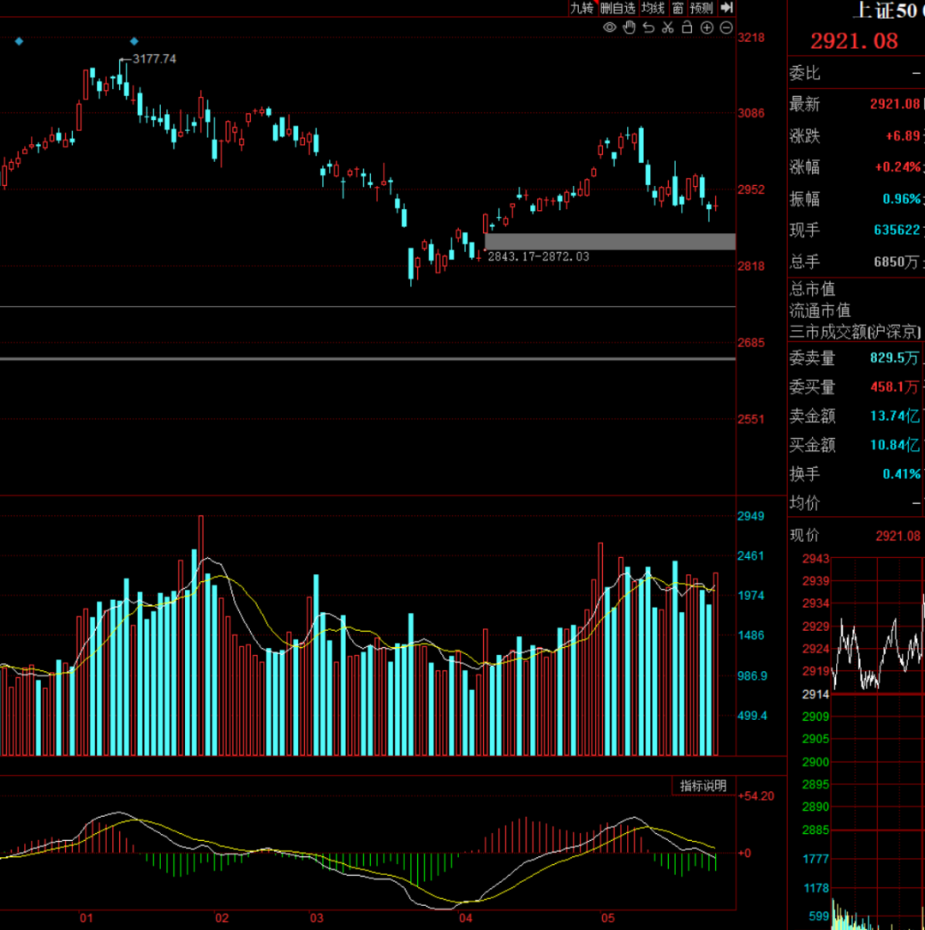Click the 删自选 button
This screenshot has height=930, width=925.
pyautogui.click(x=618, y=8)
